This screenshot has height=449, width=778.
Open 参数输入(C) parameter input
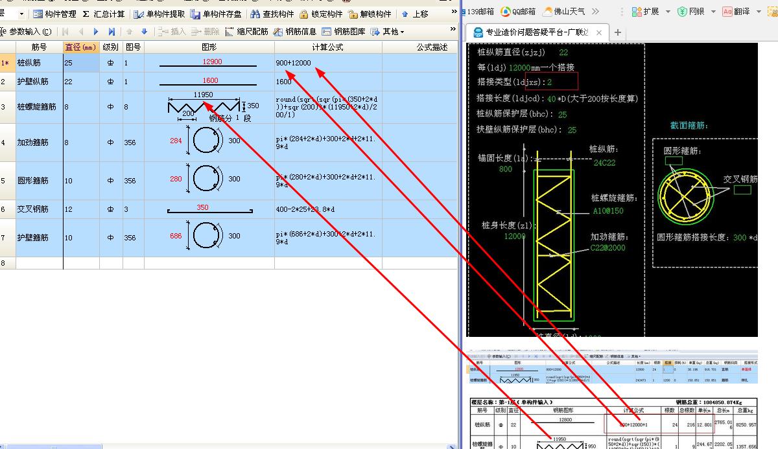point(25,32)
